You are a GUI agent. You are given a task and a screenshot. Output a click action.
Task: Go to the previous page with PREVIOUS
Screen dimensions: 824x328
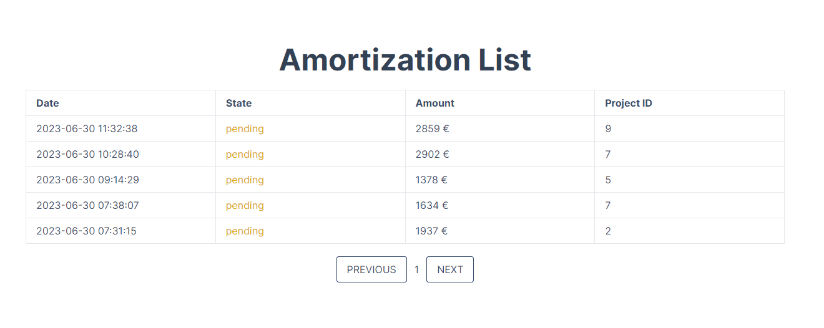[x=371, y=269]
